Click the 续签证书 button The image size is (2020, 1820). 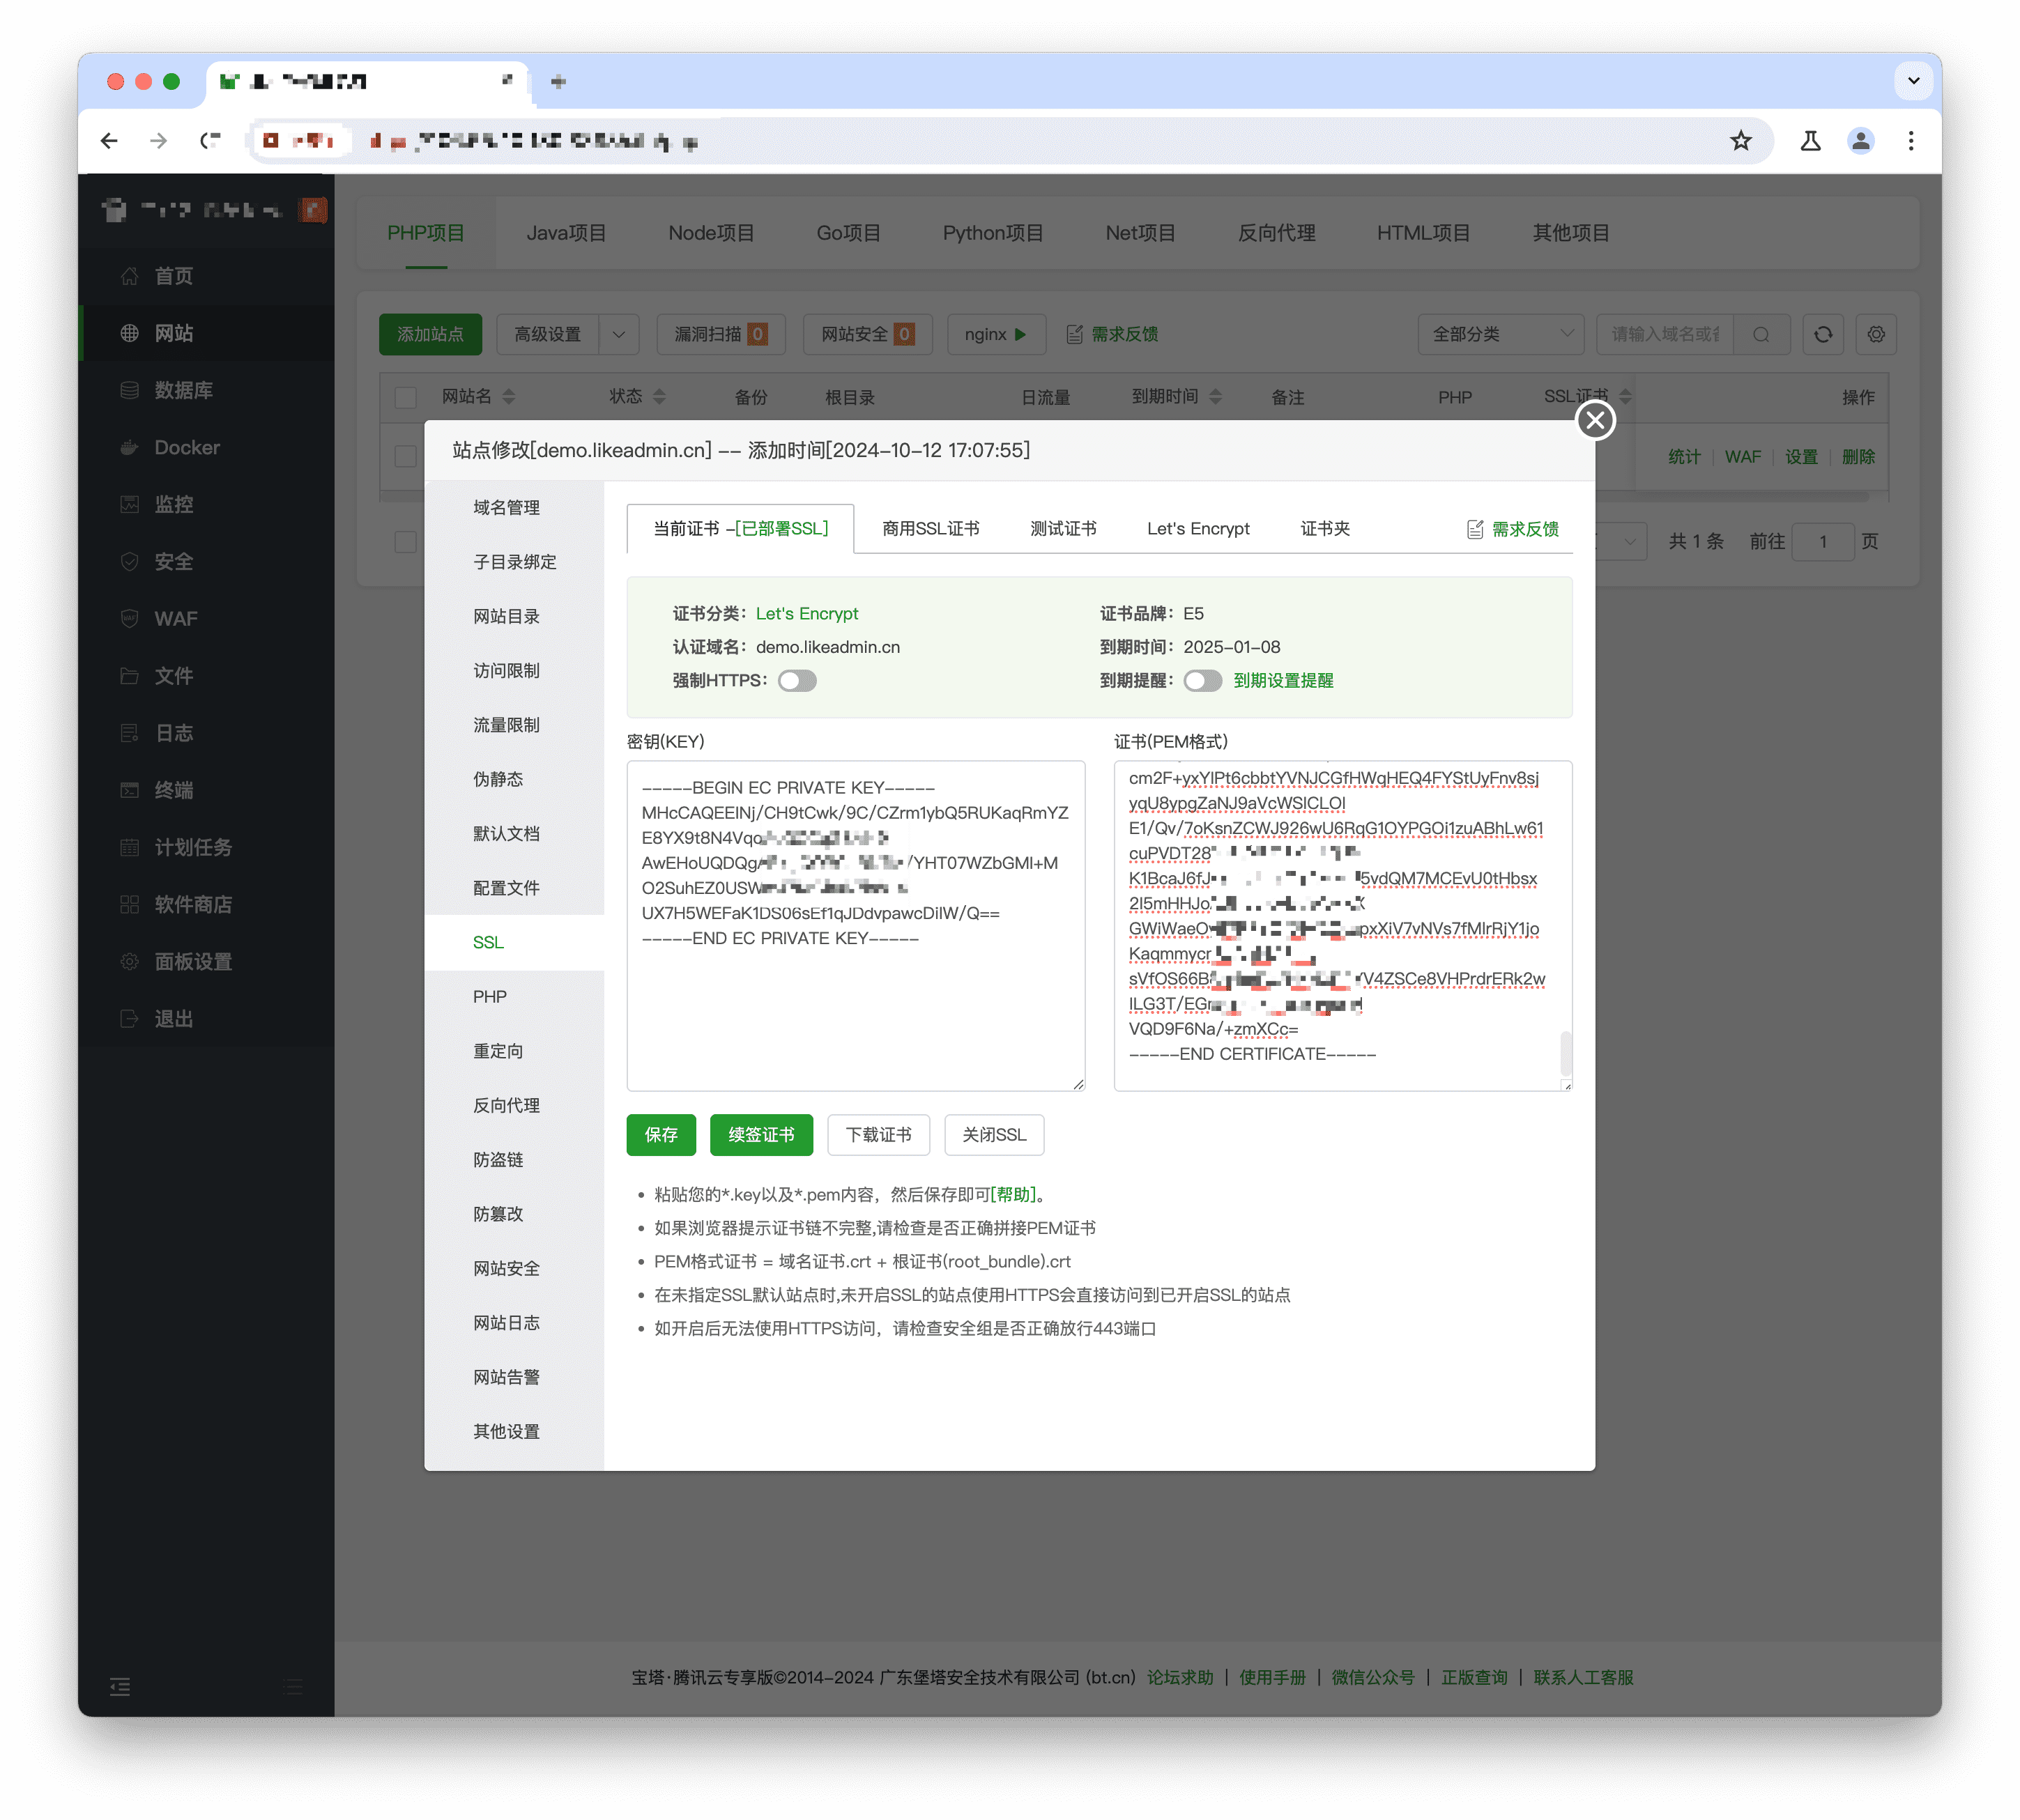[x=760, y=1134]
